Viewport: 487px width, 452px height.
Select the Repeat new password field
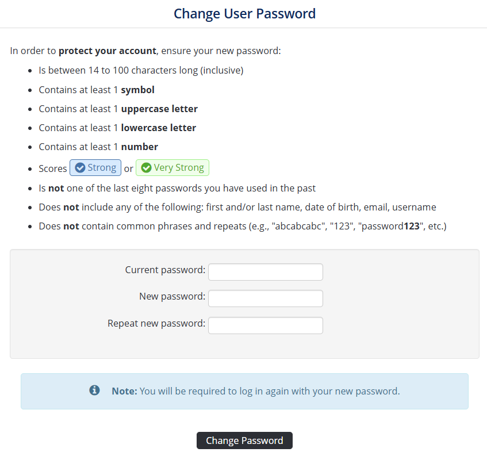coord(265,325)
